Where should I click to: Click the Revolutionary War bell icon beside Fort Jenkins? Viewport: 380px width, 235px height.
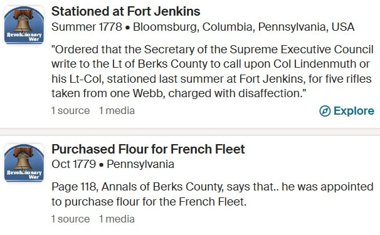tap(24, 25)
